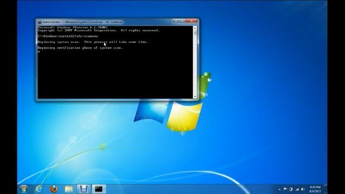Image resolution: width=345 pixels, height=194 pixels.
Task: Click the Command Prompt title bar text
Action: point(82,22)
